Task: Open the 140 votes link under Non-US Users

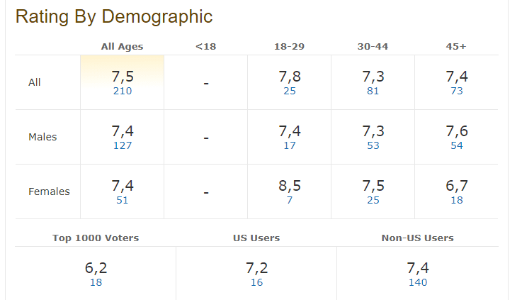Action: [418, 282]
